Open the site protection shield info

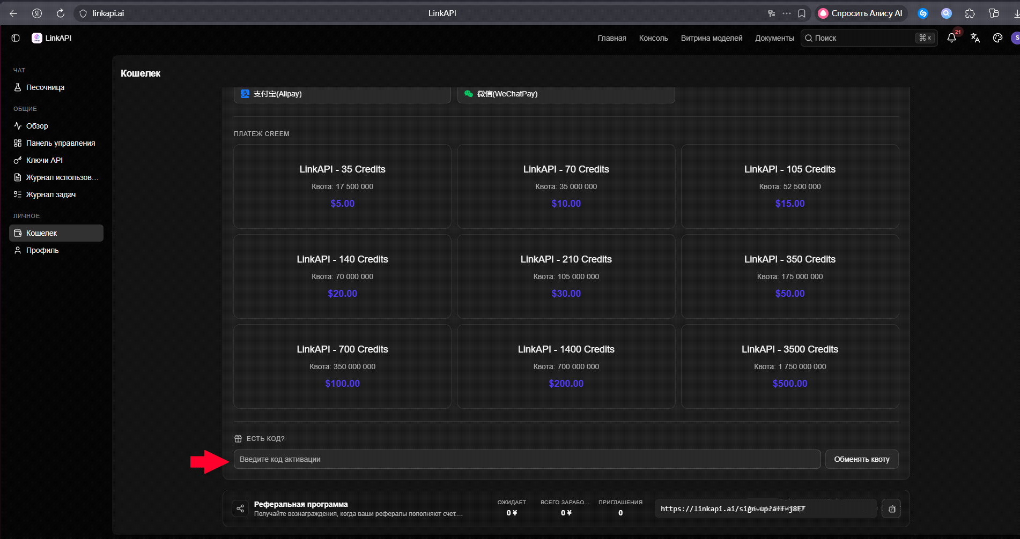(x=83, y=13)
